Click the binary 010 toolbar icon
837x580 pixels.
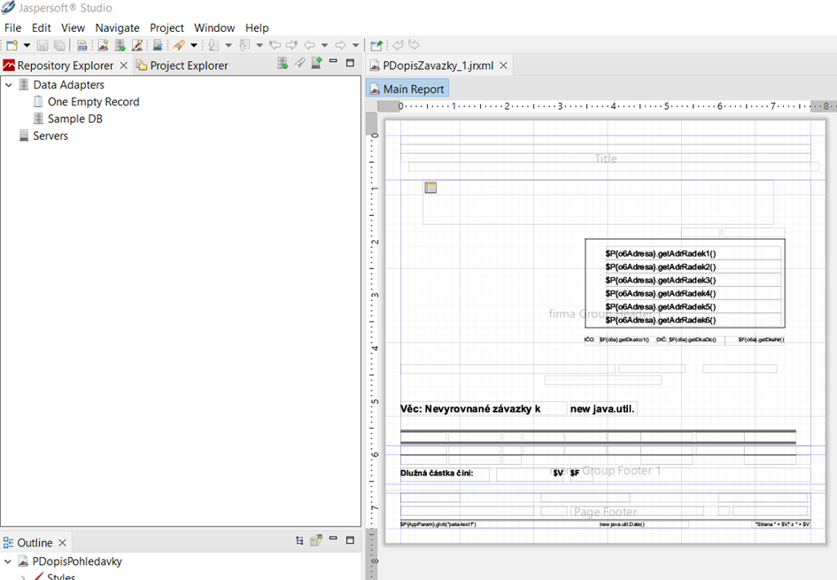(x=82, y=45)
